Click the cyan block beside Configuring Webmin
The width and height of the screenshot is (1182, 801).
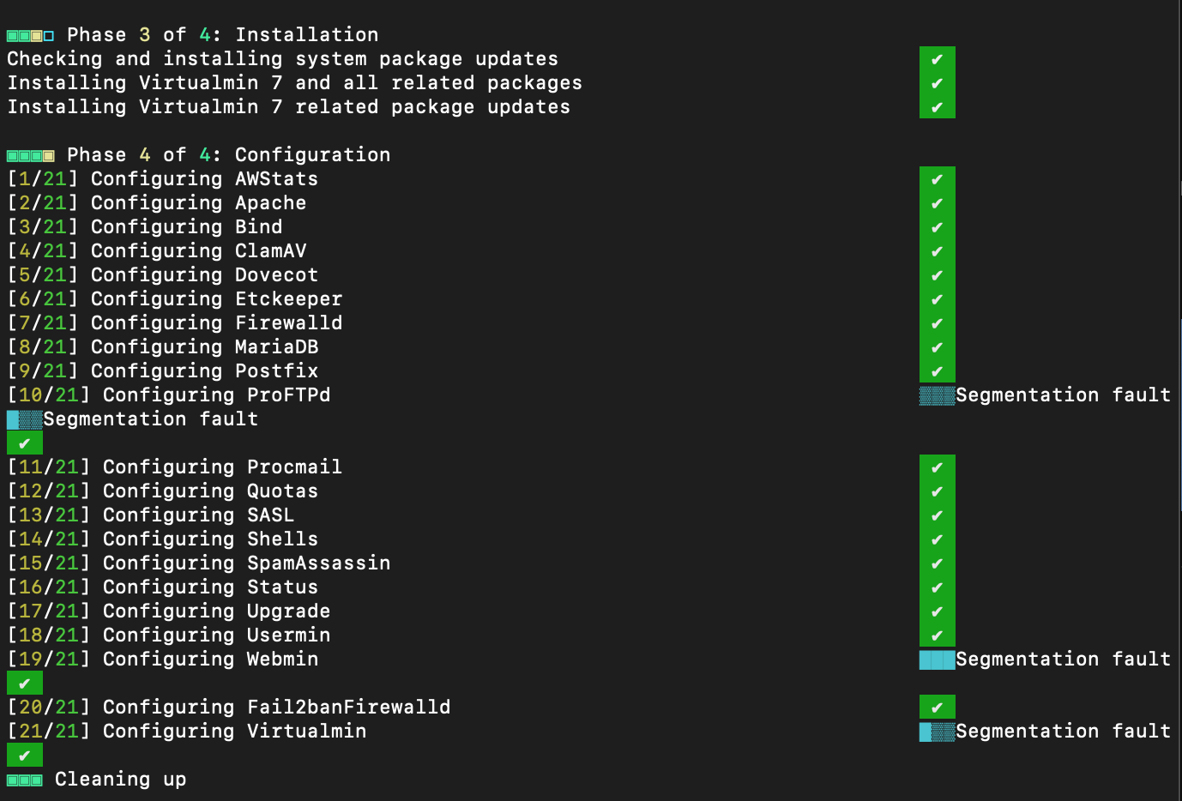[937, 659]
